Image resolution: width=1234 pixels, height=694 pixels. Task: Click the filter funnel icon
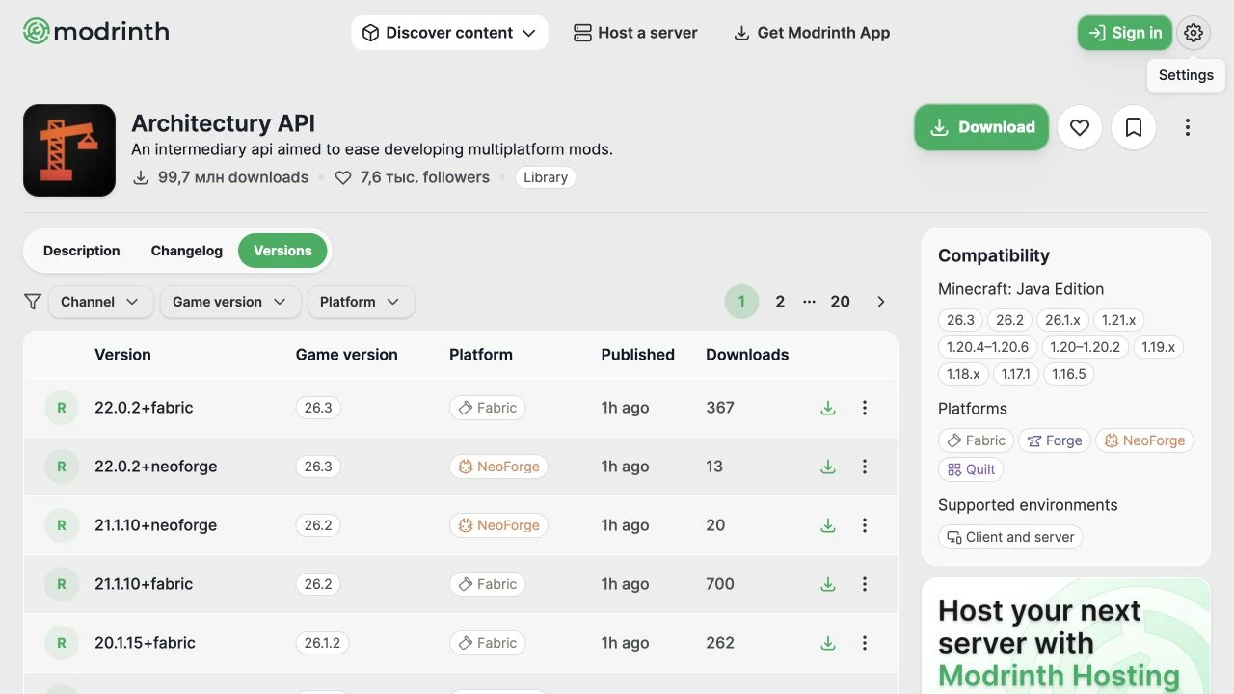(32, 302)
